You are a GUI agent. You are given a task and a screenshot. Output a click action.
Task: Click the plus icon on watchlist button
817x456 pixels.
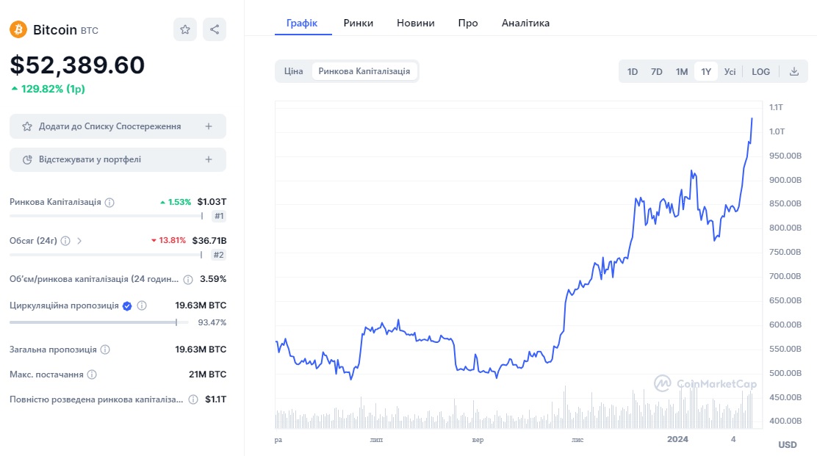pos(209,126)
